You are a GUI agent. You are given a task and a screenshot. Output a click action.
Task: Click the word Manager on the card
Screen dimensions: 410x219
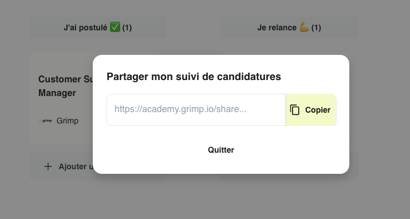tap(57, 93)
